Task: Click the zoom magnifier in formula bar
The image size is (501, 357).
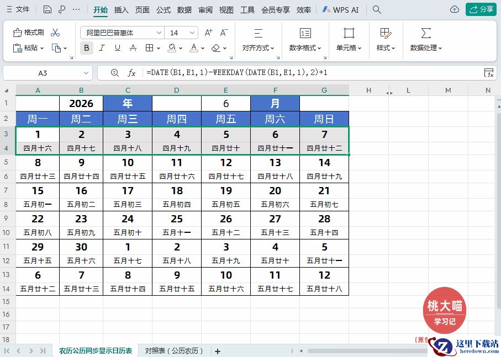Action: 115,73
